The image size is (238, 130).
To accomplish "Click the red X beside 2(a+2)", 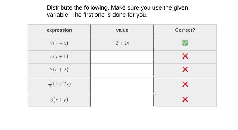I will pyautogui.click(x=185, y=69).
